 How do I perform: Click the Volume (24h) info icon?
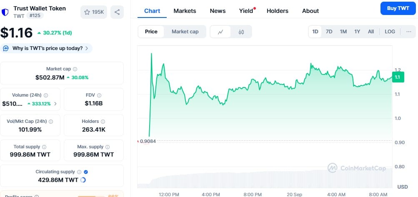46,95
